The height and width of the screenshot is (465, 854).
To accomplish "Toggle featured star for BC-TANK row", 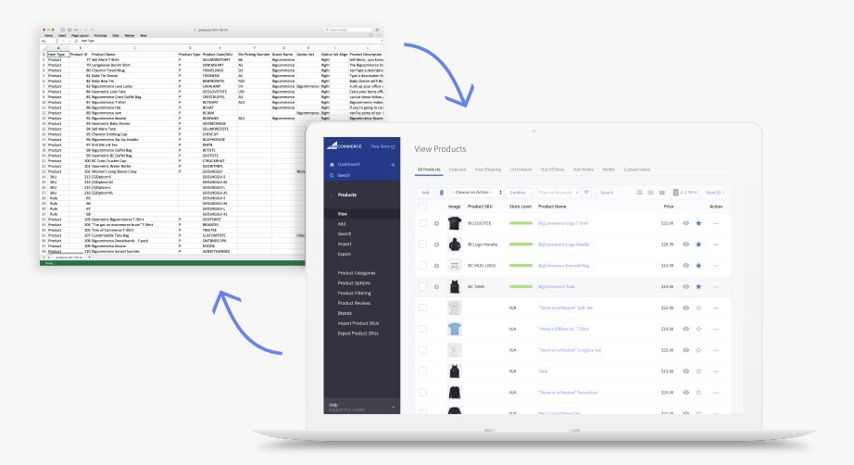I will click(698, 286).
